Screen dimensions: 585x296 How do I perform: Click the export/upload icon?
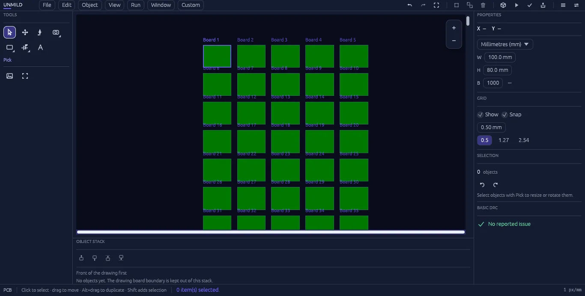(543, 5)
